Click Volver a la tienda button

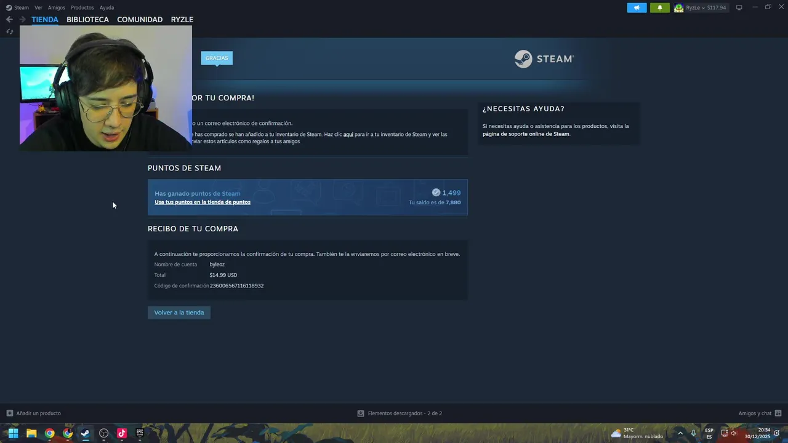click(179, 313)
